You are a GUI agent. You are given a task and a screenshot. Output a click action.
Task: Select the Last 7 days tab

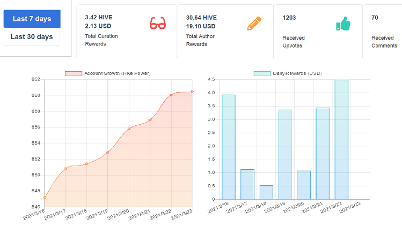click(x=32, y=19)
